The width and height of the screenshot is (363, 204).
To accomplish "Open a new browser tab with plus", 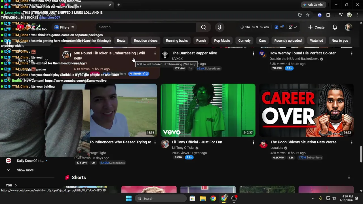I will pyautogui.click(x=119, y=5).
